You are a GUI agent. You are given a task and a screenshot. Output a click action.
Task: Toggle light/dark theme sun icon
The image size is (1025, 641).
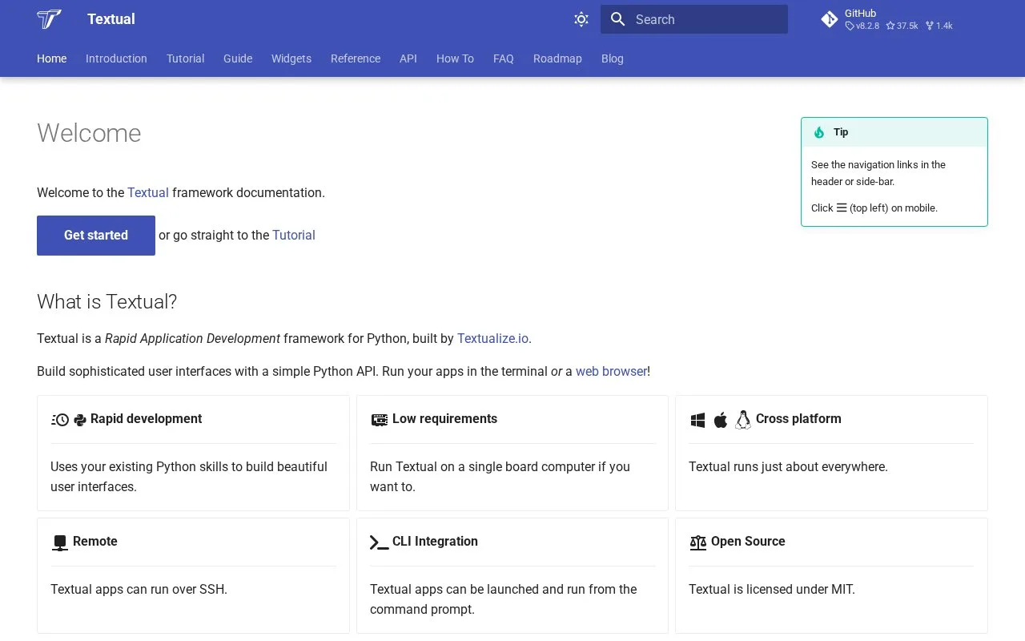581,19
